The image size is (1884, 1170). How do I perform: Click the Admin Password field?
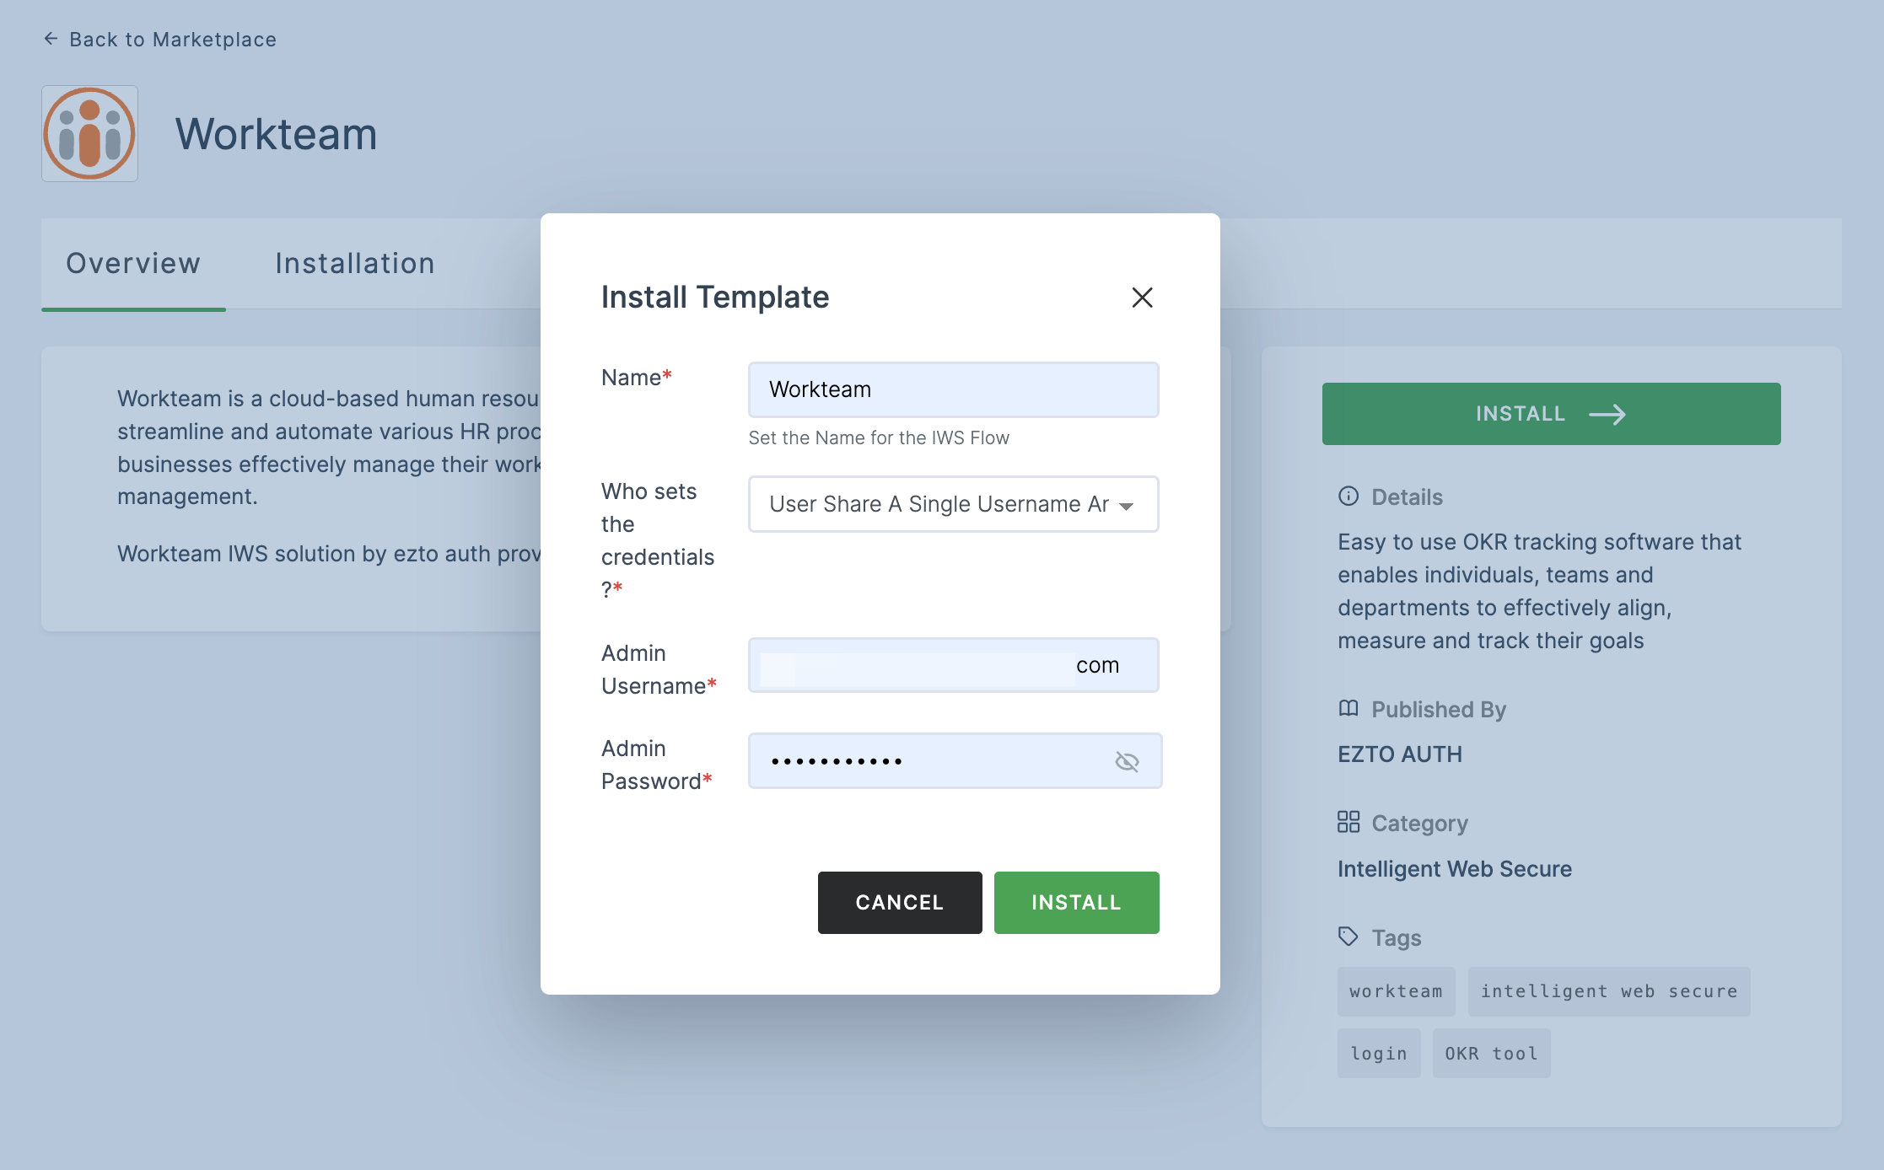click(955, 761)
